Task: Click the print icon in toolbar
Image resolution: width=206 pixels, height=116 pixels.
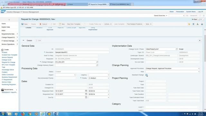Action: (x=202, y=24)
